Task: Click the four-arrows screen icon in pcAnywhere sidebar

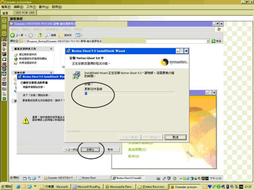Action: [4, 74]
